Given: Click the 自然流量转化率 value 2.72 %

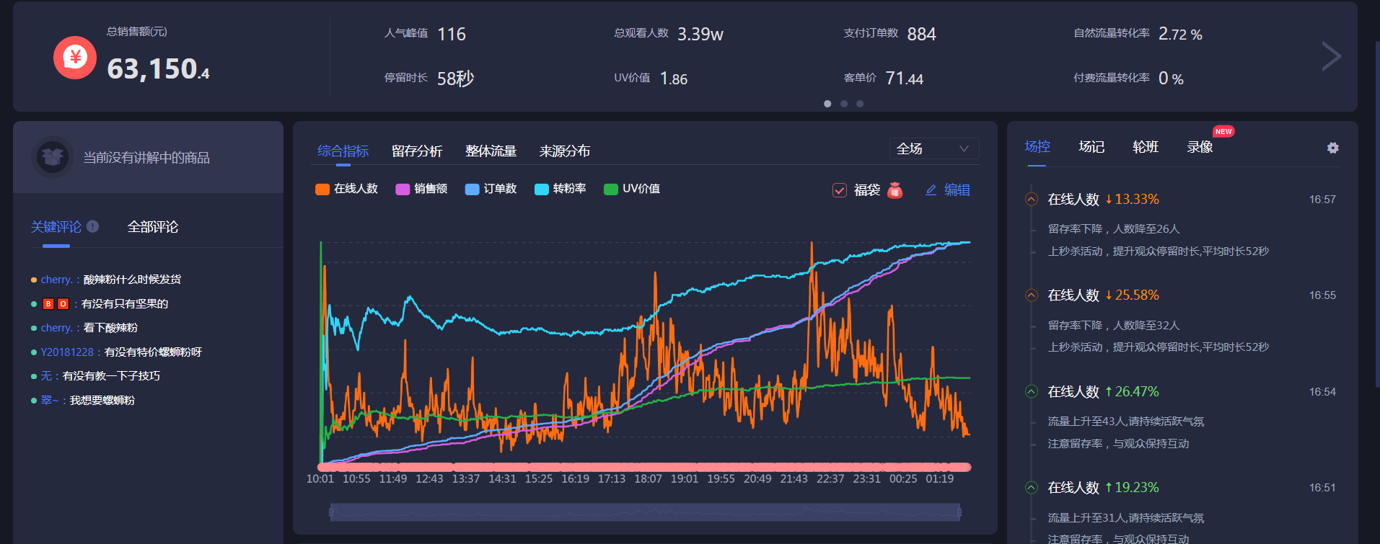Looking at the screenshot, I should coord(1180,34).
